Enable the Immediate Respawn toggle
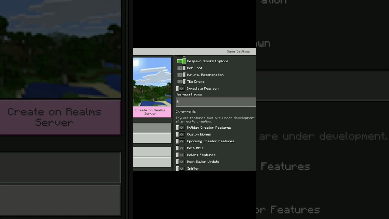This screenshot has width=389, height=219. (x=180, y=89)
